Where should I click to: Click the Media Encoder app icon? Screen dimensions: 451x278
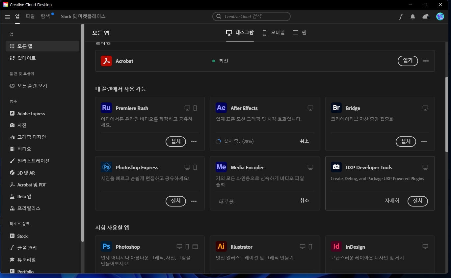click(221, 167)
